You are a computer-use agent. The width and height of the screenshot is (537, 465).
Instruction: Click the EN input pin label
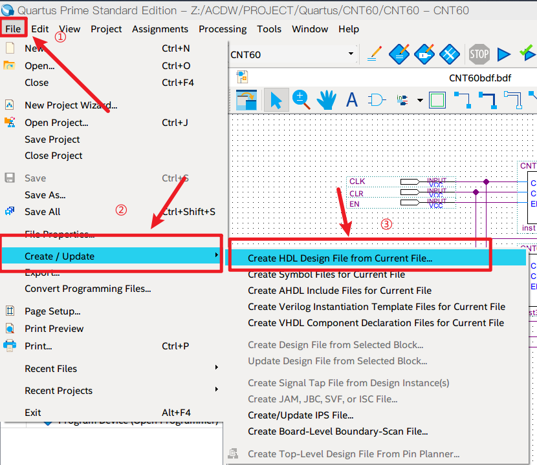tap(354, 204)
